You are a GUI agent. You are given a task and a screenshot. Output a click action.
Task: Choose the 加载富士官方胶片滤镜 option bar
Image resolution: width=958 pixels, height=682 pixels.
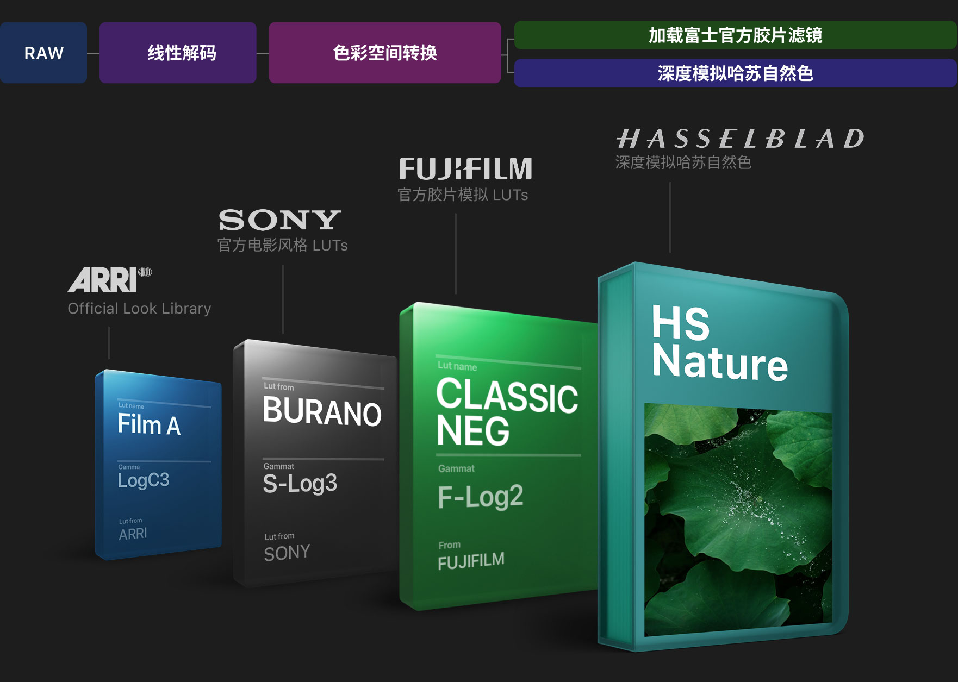[736, 35]
